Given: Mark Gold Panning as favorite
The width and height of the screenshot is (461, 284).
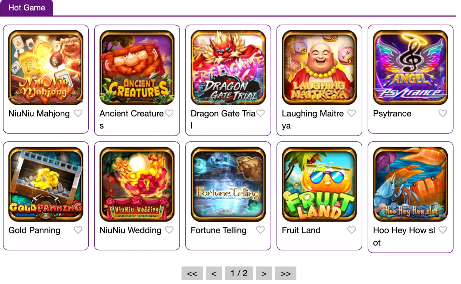Looking at the screenshot, I should [78, 230].
